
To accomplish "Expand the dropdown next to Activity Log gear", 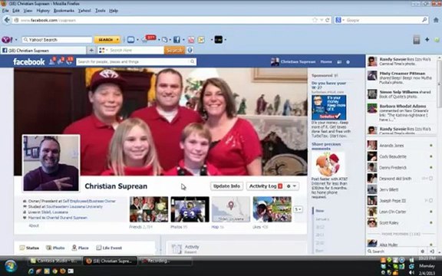I will (295, 186).
